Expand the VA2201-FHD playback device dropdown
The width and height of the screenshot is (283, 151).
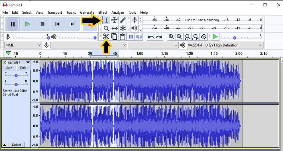coord(225,45)
